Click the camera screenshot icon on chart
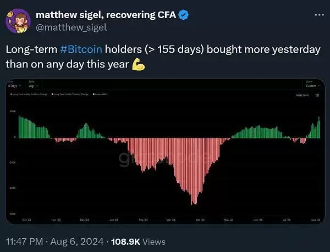330x252 pixels. click(317, 95)
